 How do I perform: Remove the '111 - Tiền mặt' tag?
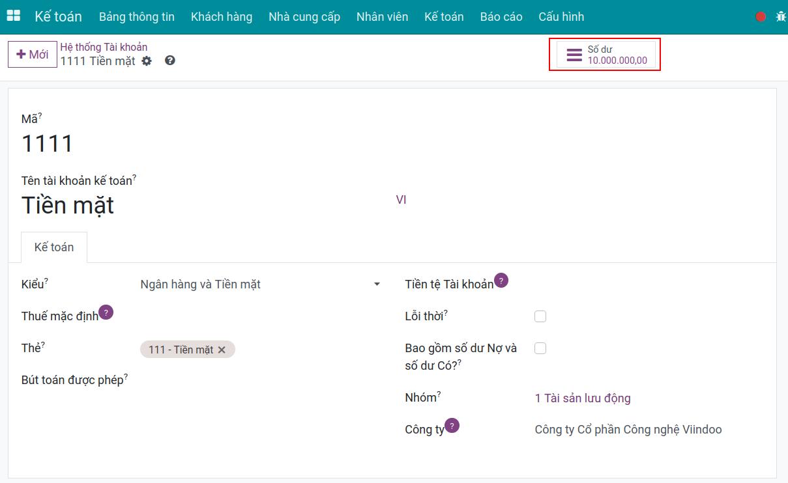click(222, 350)
